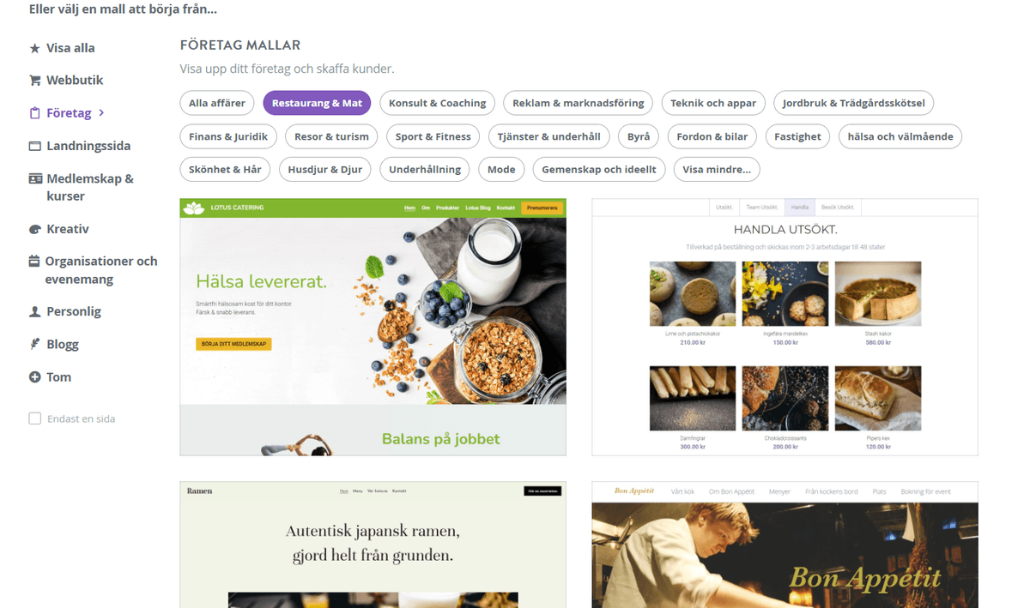Click the star icon beside Visa alla

[x=35, y=49]
